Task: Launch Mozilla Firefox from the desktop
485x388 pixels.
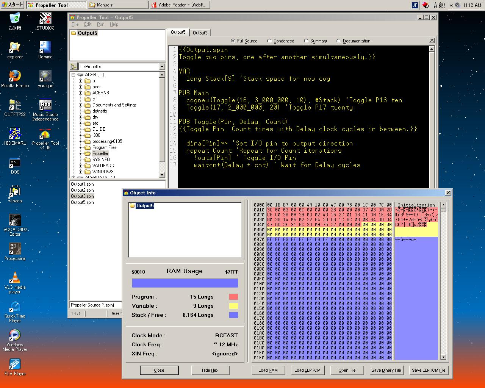Action: [x=15, y=76]
